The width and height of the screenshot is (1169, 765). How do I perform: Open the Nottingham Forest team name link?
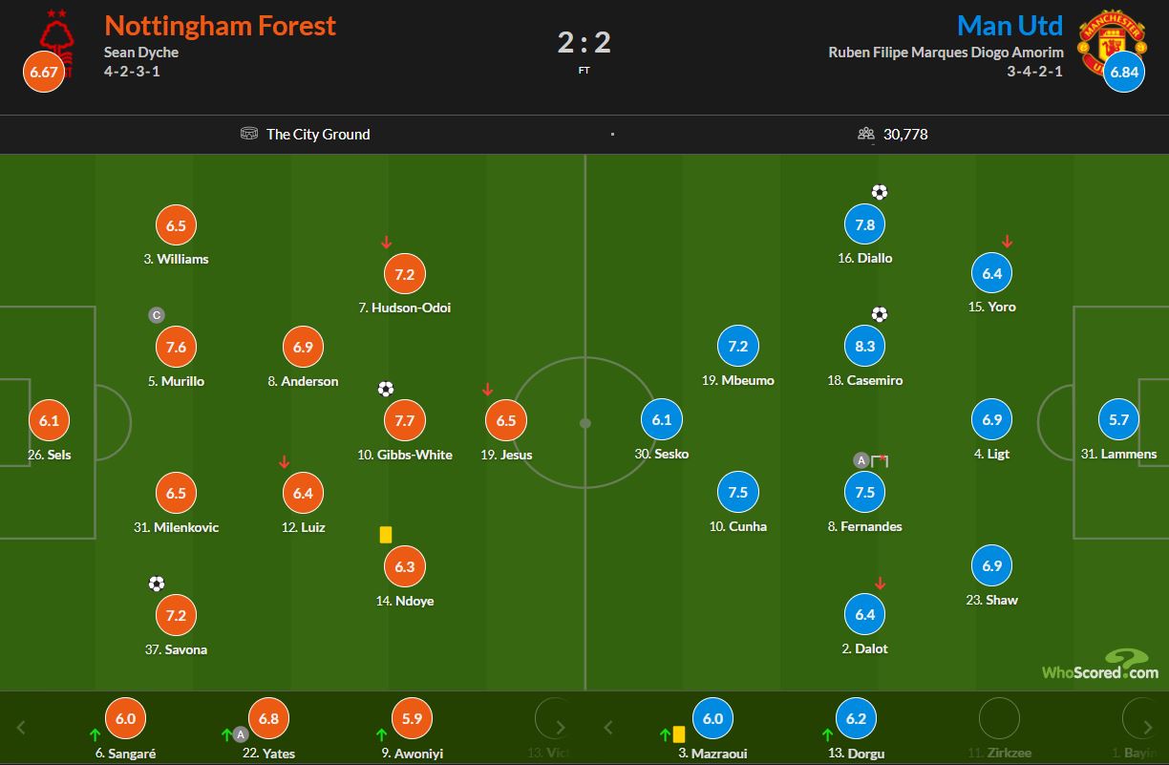220,26
